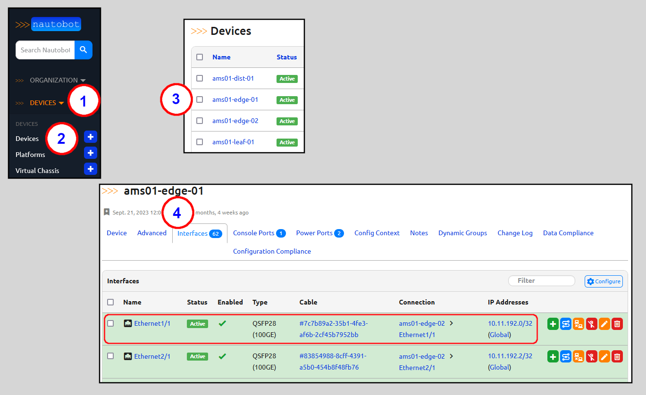The width and height of the screenshot is (646, 395).
Task: Click the search magnifier in the sidebar
Action: pyautogui.click(x=84, y=50)
